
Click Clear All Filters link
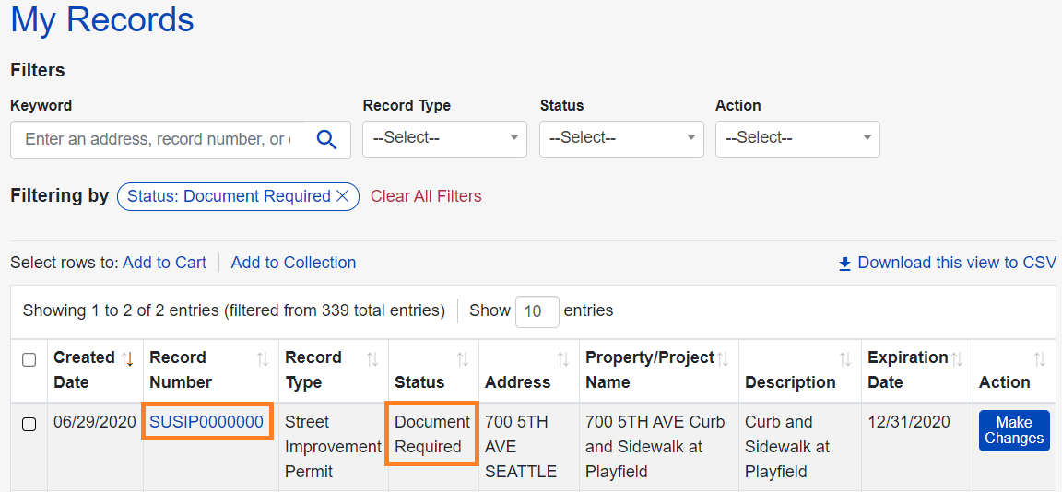pyautogui.click(x=426, y=196)
